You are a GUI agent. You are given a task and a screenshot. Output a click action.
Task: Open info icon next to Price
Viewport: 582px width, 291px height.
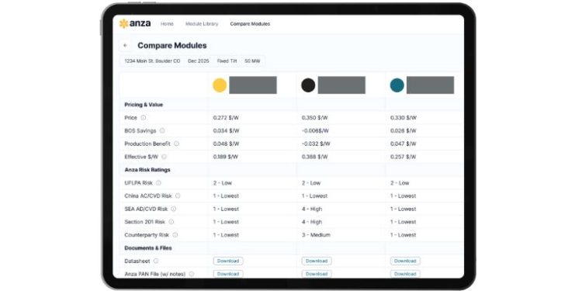(x=144, y=118)
